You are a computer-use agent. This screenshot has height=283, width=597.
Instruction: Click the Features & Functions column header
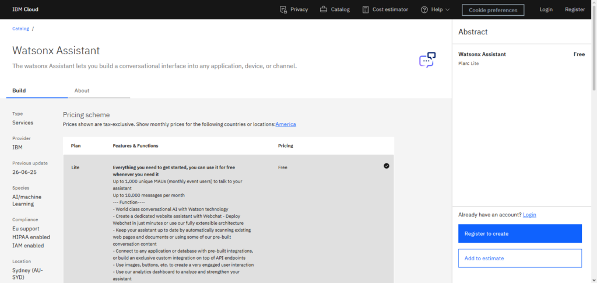point(135,146)
